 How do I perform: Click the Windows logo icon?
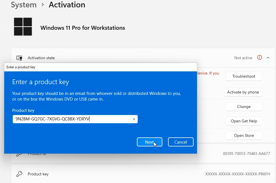click(x=23, y=26)
